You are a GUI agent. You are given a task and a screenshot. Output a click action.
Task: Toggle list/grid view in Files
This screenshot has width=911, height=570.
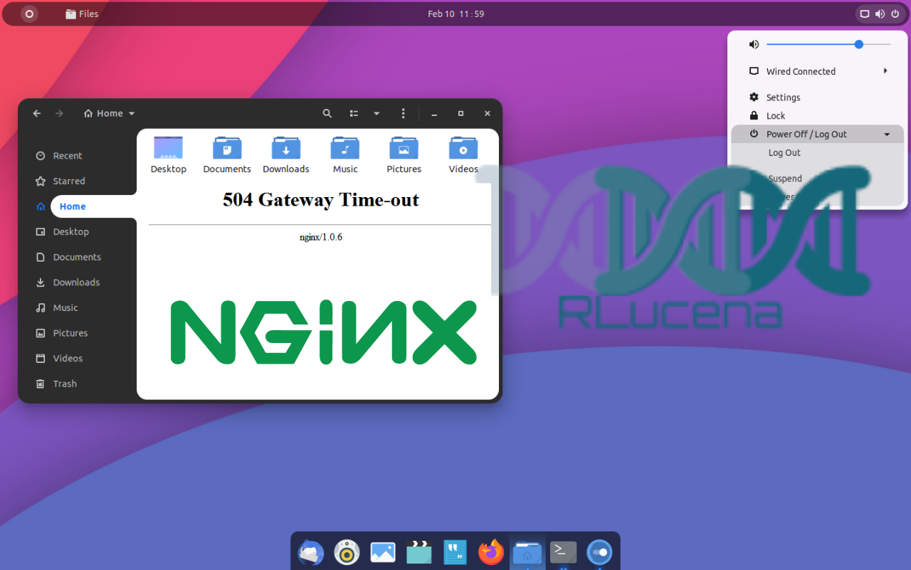tap(354, 113)
